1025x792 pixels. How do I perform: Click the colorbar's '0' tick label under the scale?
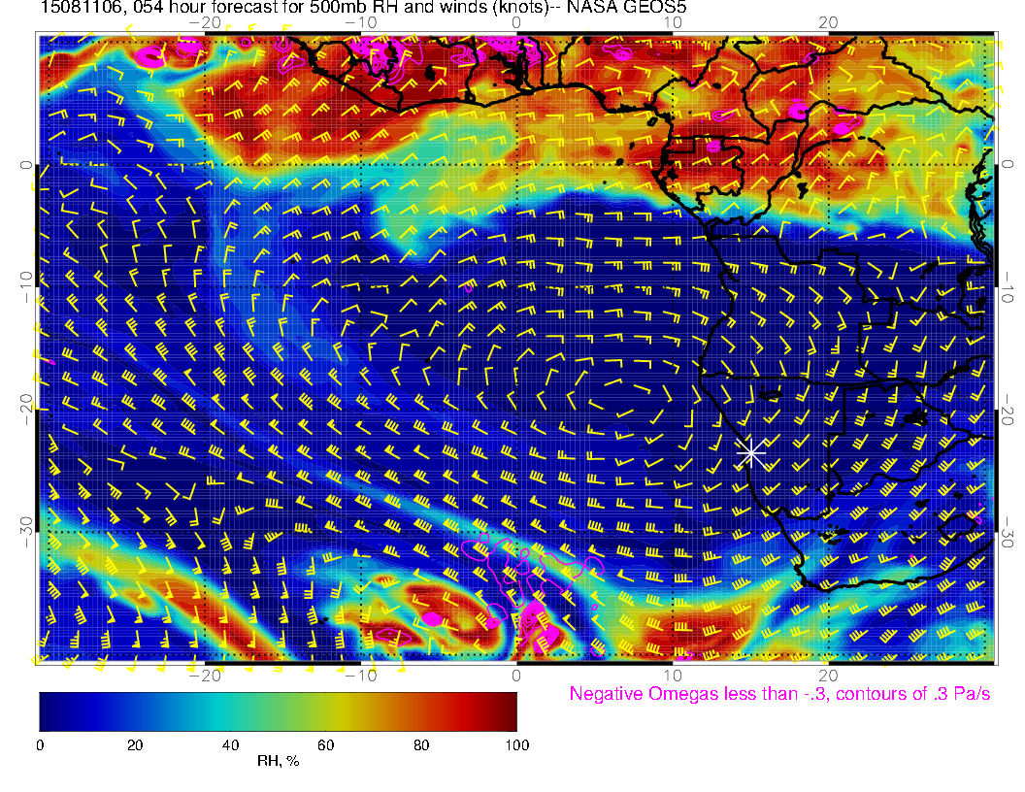(x=40, y=745)
